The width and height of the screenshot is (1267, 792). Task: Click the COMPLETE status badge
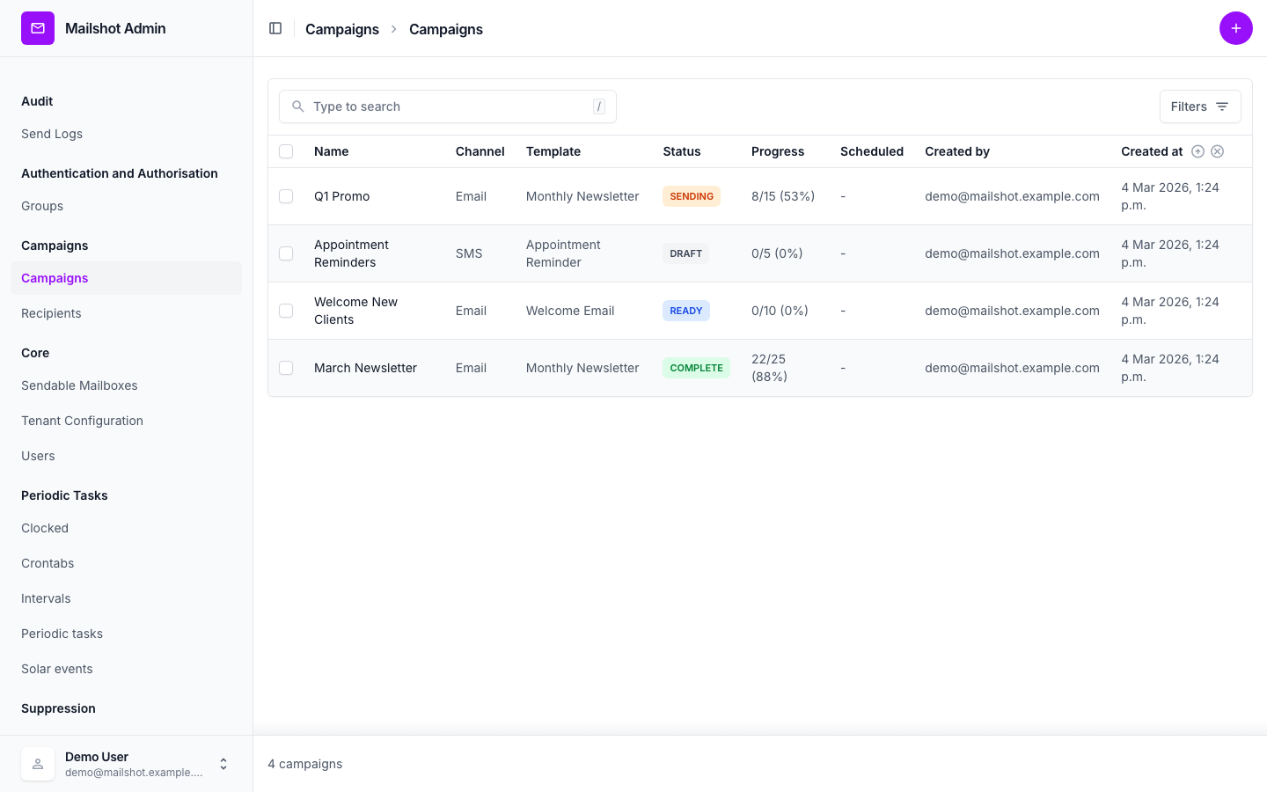point(696,368)
